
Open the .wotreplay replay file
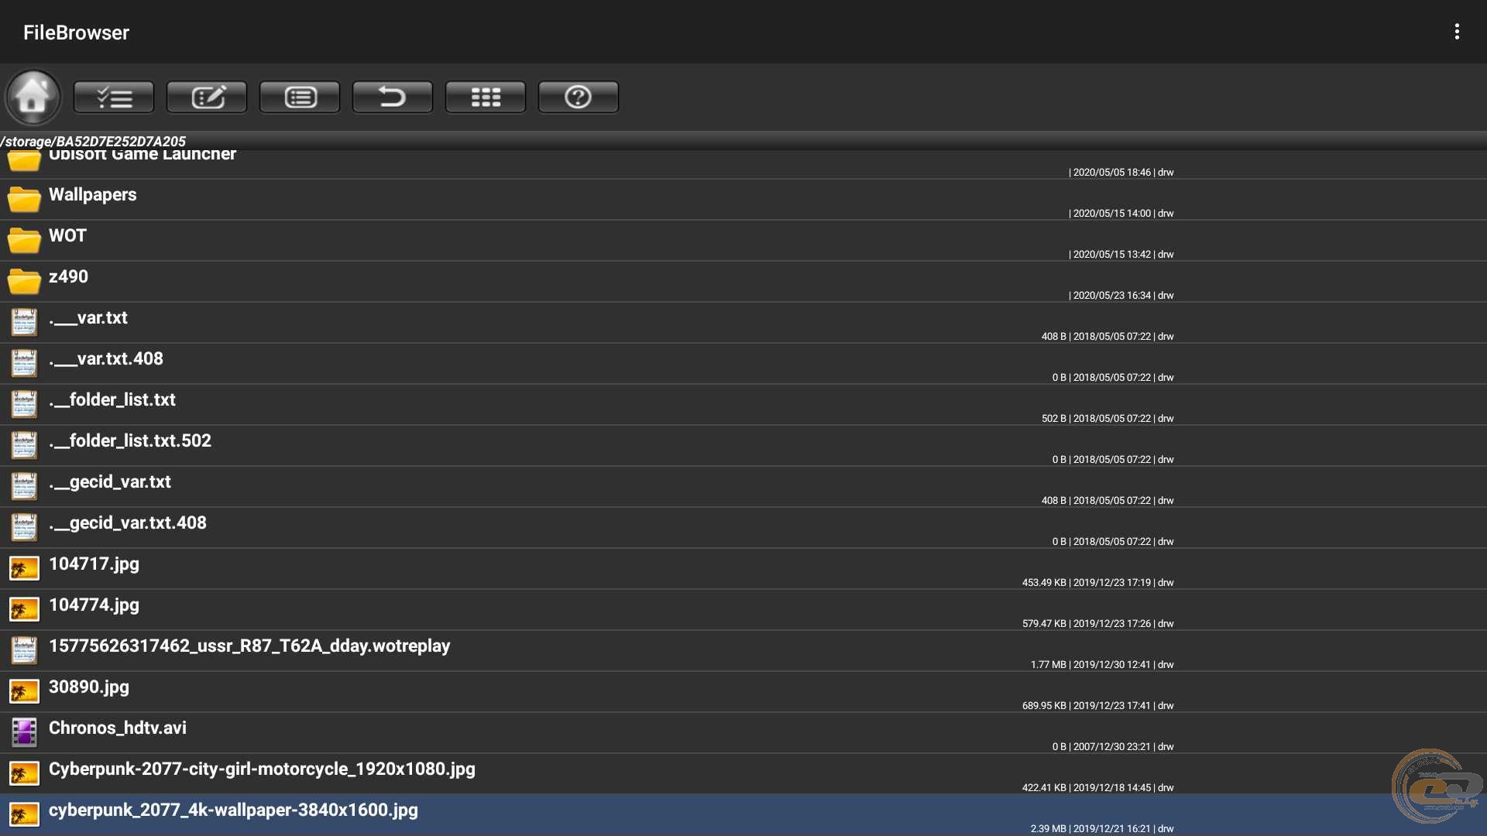(x=249, y=646)
